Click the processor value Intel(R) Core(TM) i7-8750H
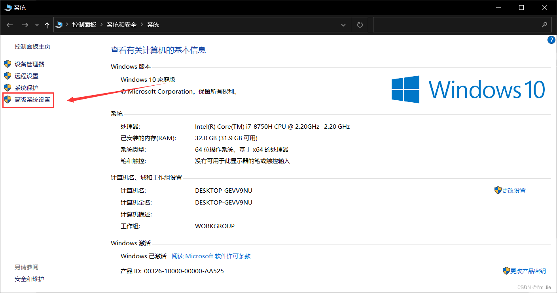 click(273, 127)
